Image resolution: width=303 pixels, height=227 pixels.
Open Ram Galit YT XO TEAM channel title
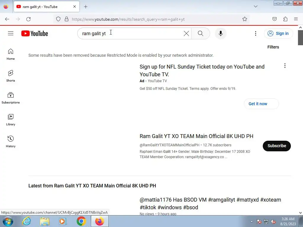click(x=196, y=136)
